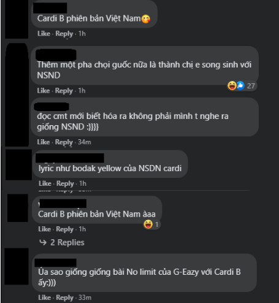Click the curved arrow icon beside 2 Replies
This screenshot has height=303, width=279.
pyautogui.click(x=43, y=242)
